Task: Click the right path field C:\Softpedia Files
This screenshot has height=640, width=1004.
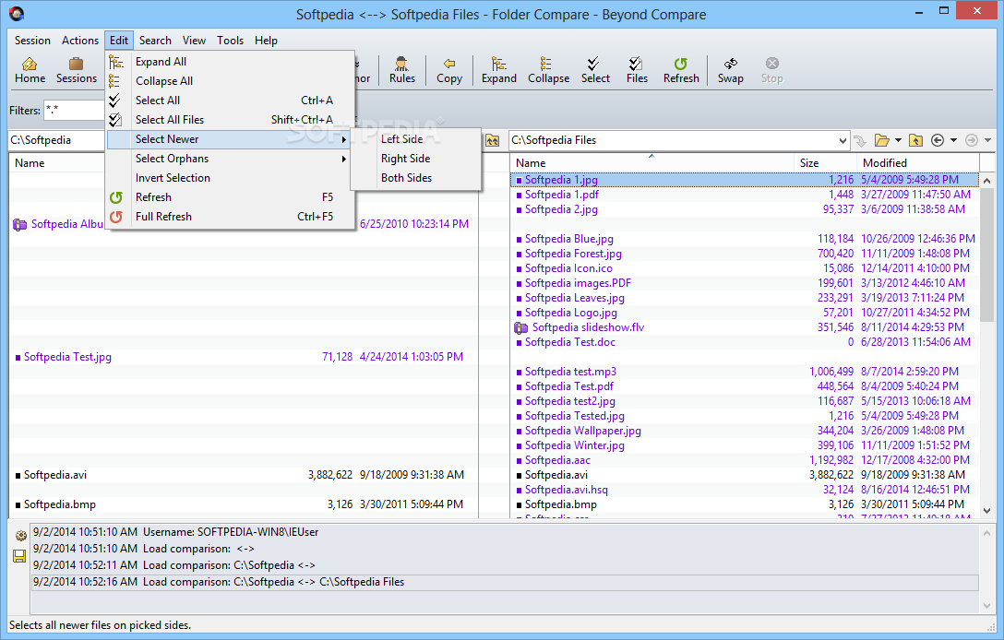Action: (679, 140)
